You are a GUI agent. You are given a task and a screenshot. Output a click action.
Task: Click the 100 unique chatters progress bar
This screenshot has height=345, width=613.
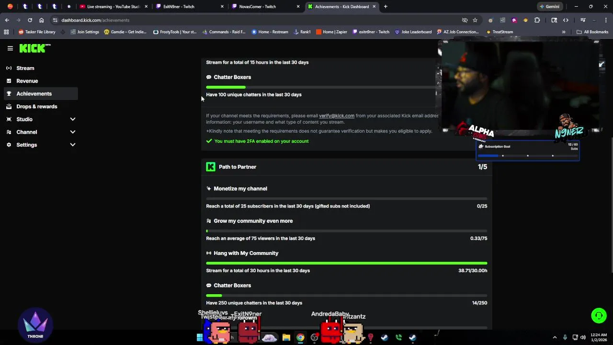tap(321, 87)
